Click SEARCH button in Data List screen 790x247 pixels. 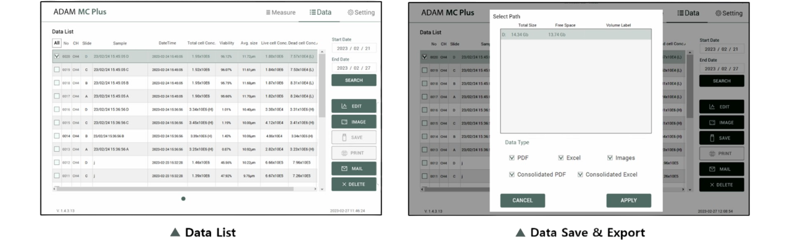pyautogui.click(x=354, y=80)
